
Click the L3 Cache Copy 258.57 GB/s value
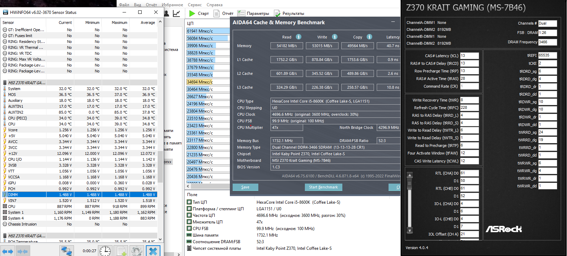(358, 87)
